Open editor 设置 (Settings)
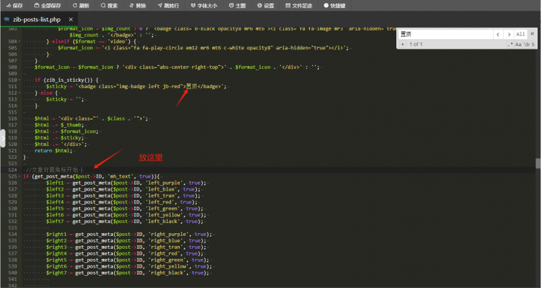Screen dimensions: 541x288 coord(265,5)
